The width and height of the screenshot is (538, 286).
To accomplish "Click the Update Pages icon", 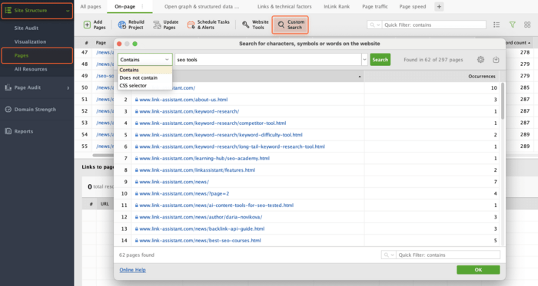I will pos(157,25).
